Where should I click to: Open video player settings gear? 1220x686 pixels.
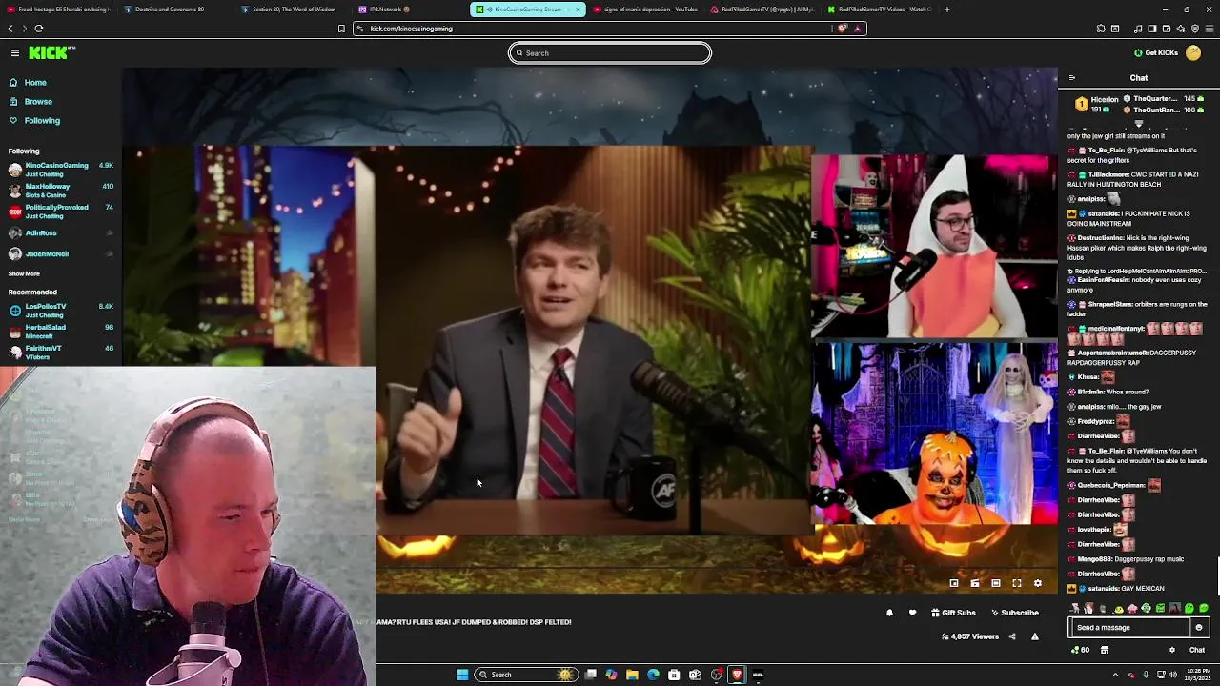point(1038,583)
